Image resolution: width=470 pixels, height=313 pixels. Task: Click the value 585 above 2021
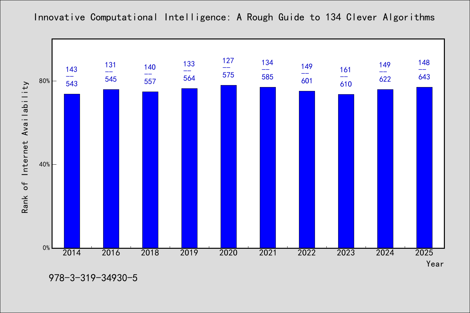coord(268,77)
